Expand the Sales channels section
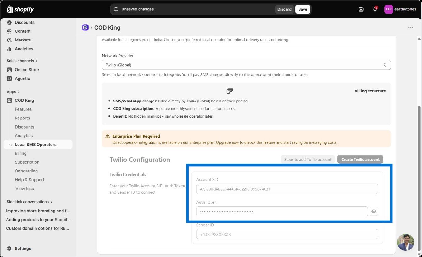 pos(22,61)
